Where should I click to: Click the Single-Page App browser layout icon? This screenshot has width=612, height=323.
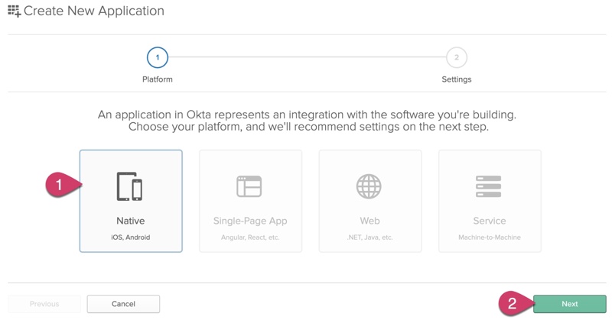pyautogui.click(x=249, y=186)
